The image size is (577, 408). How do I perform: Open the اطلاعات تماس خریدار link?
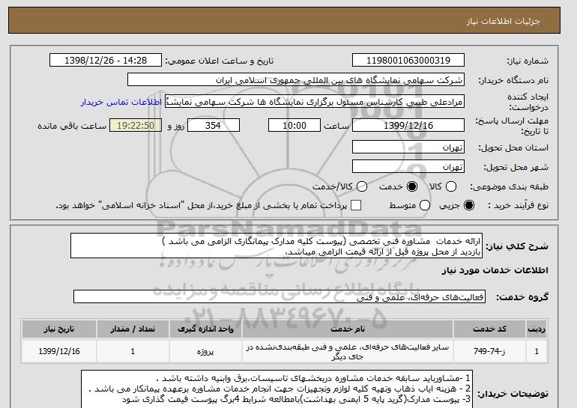[121, 102]
